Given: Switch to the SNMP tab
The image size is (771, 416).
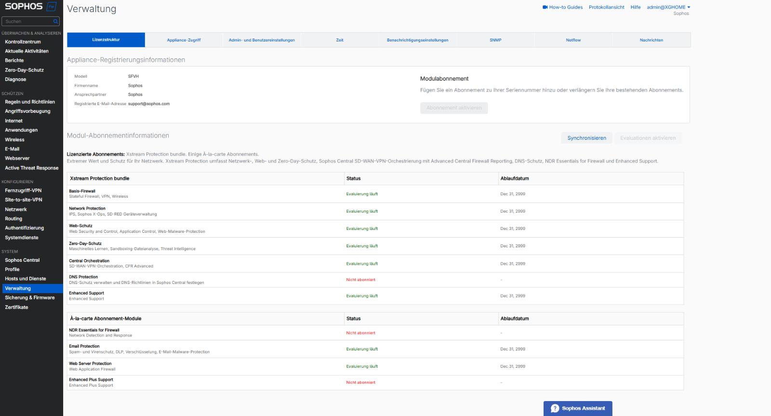Looking at the screenshot, I should (495, 40).
